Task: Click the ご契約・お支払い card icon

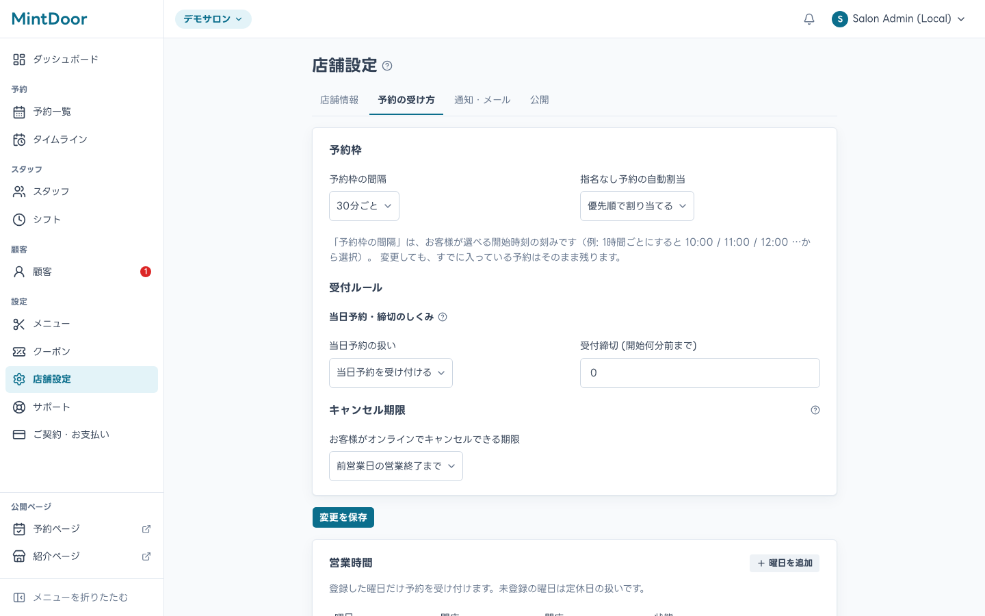Action: (x=19, y=435)
